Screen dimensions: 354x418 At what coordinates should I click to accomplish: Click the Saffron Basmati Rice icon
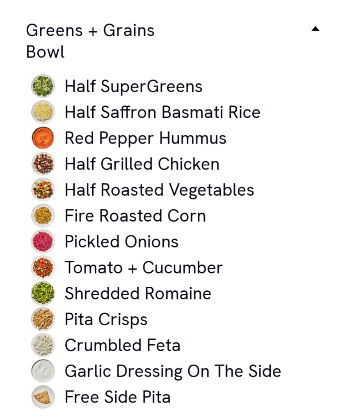[43, 112]
